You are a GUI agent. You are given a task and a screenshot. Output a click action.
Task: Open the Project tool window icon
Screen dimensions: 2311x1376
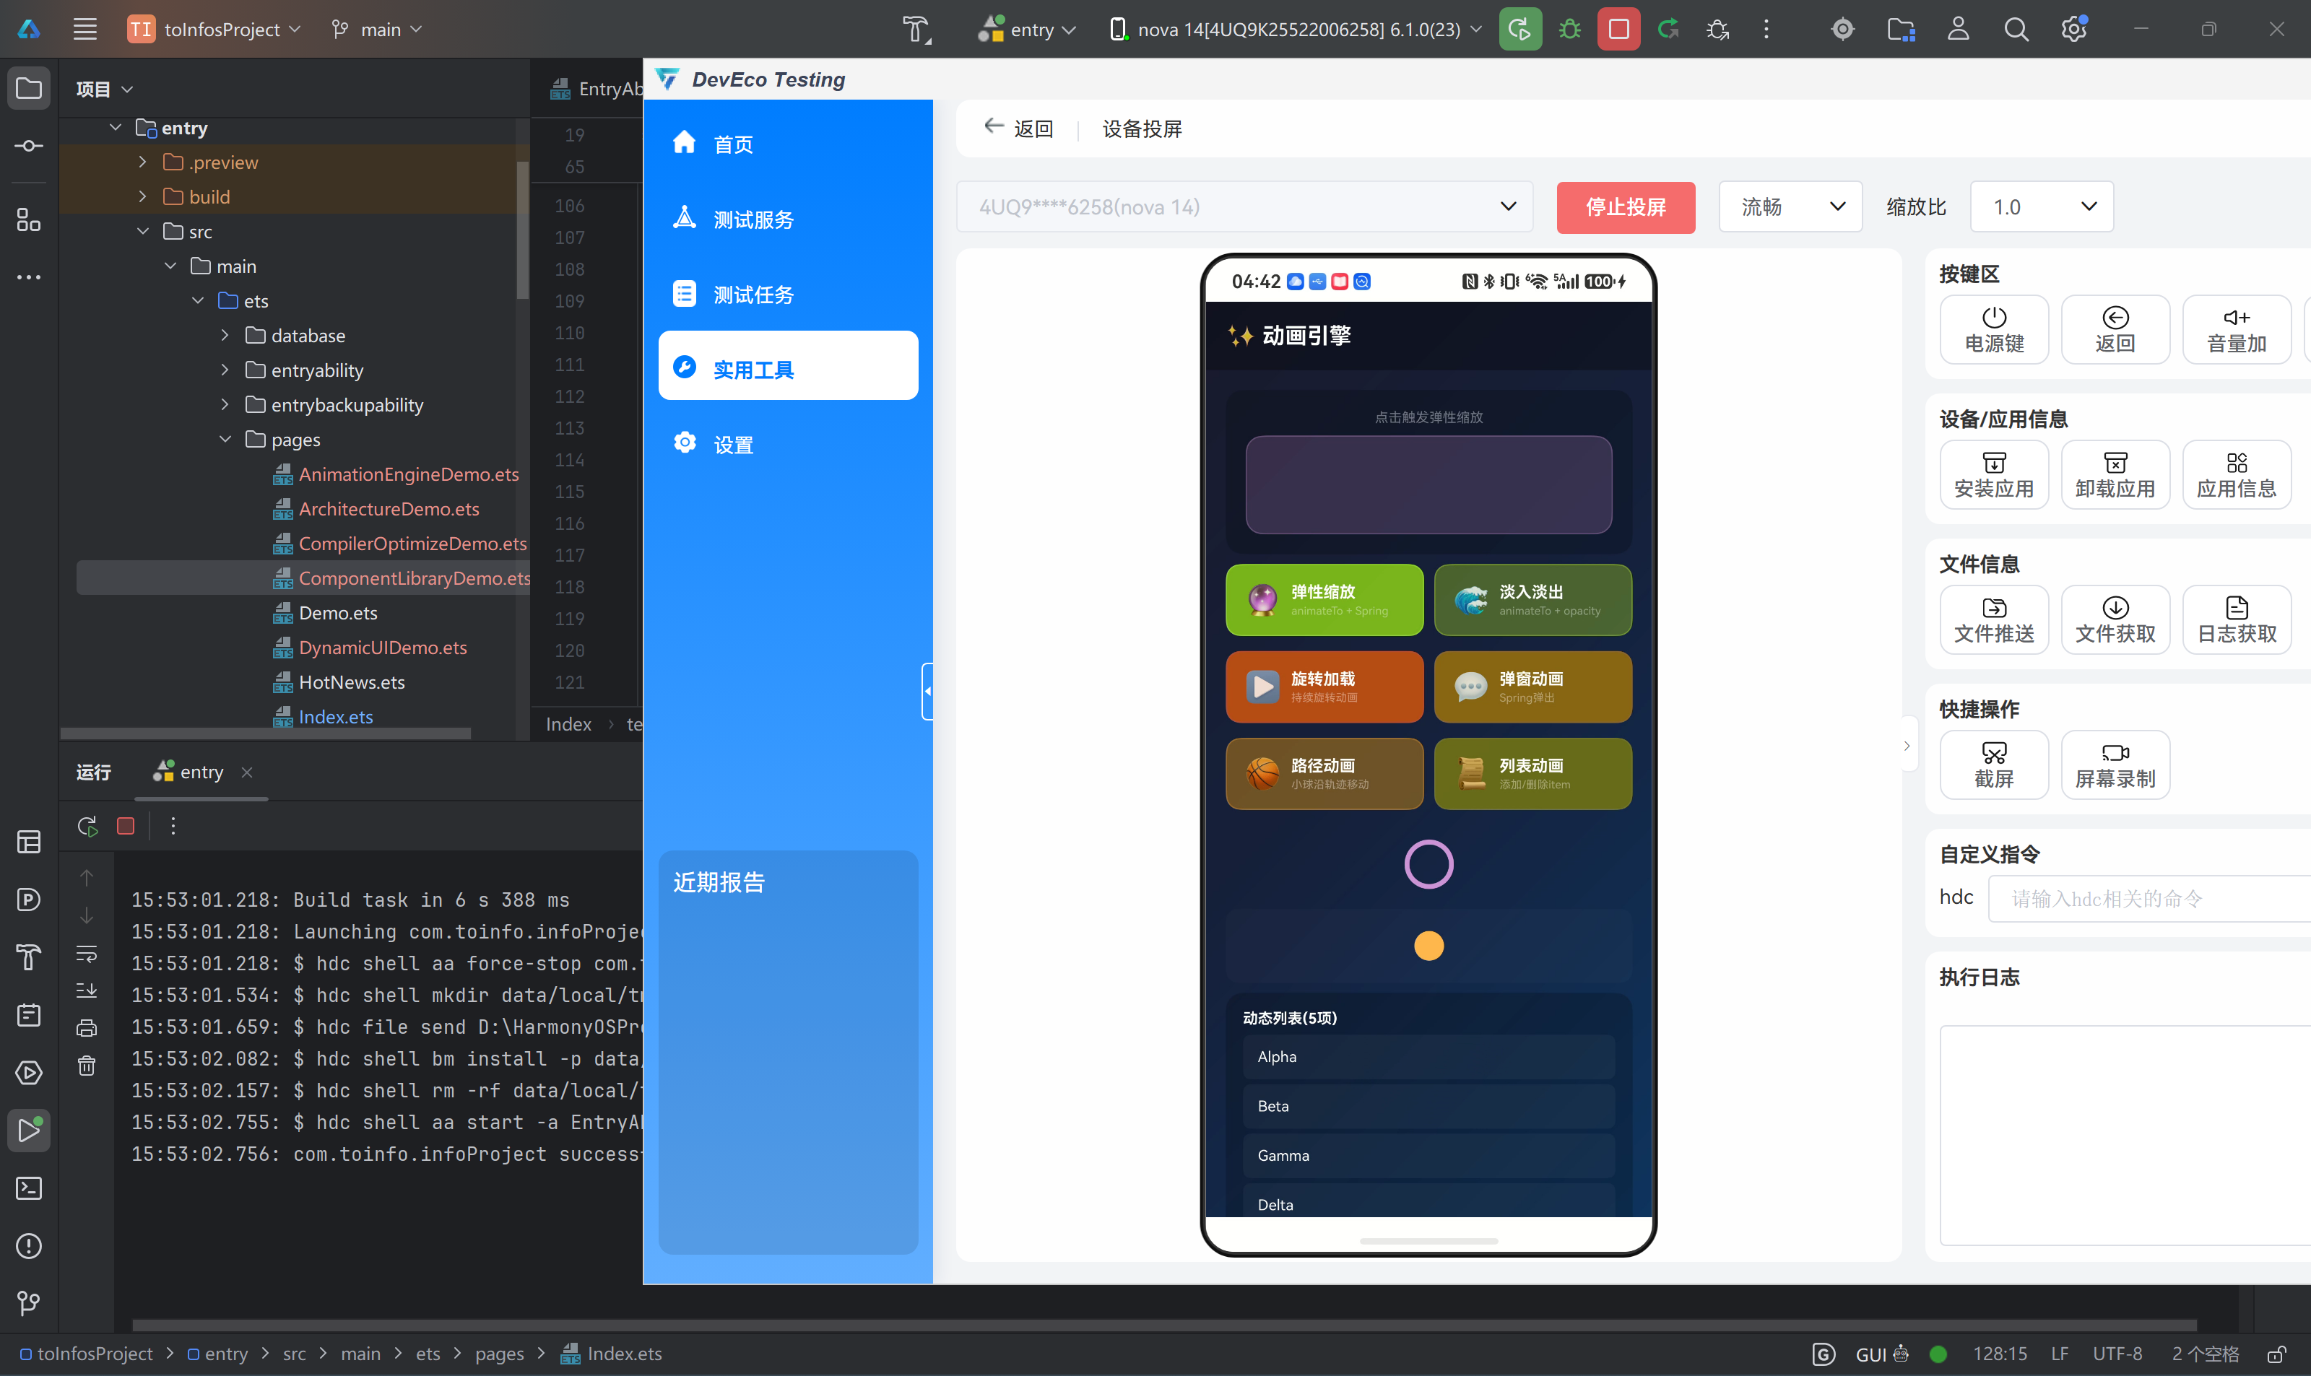[29, 88]
